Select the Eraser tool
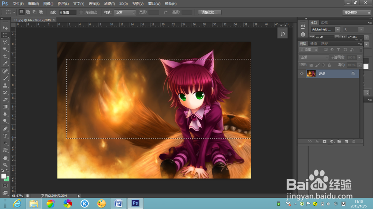373x209 pixels. coord(5,100)
